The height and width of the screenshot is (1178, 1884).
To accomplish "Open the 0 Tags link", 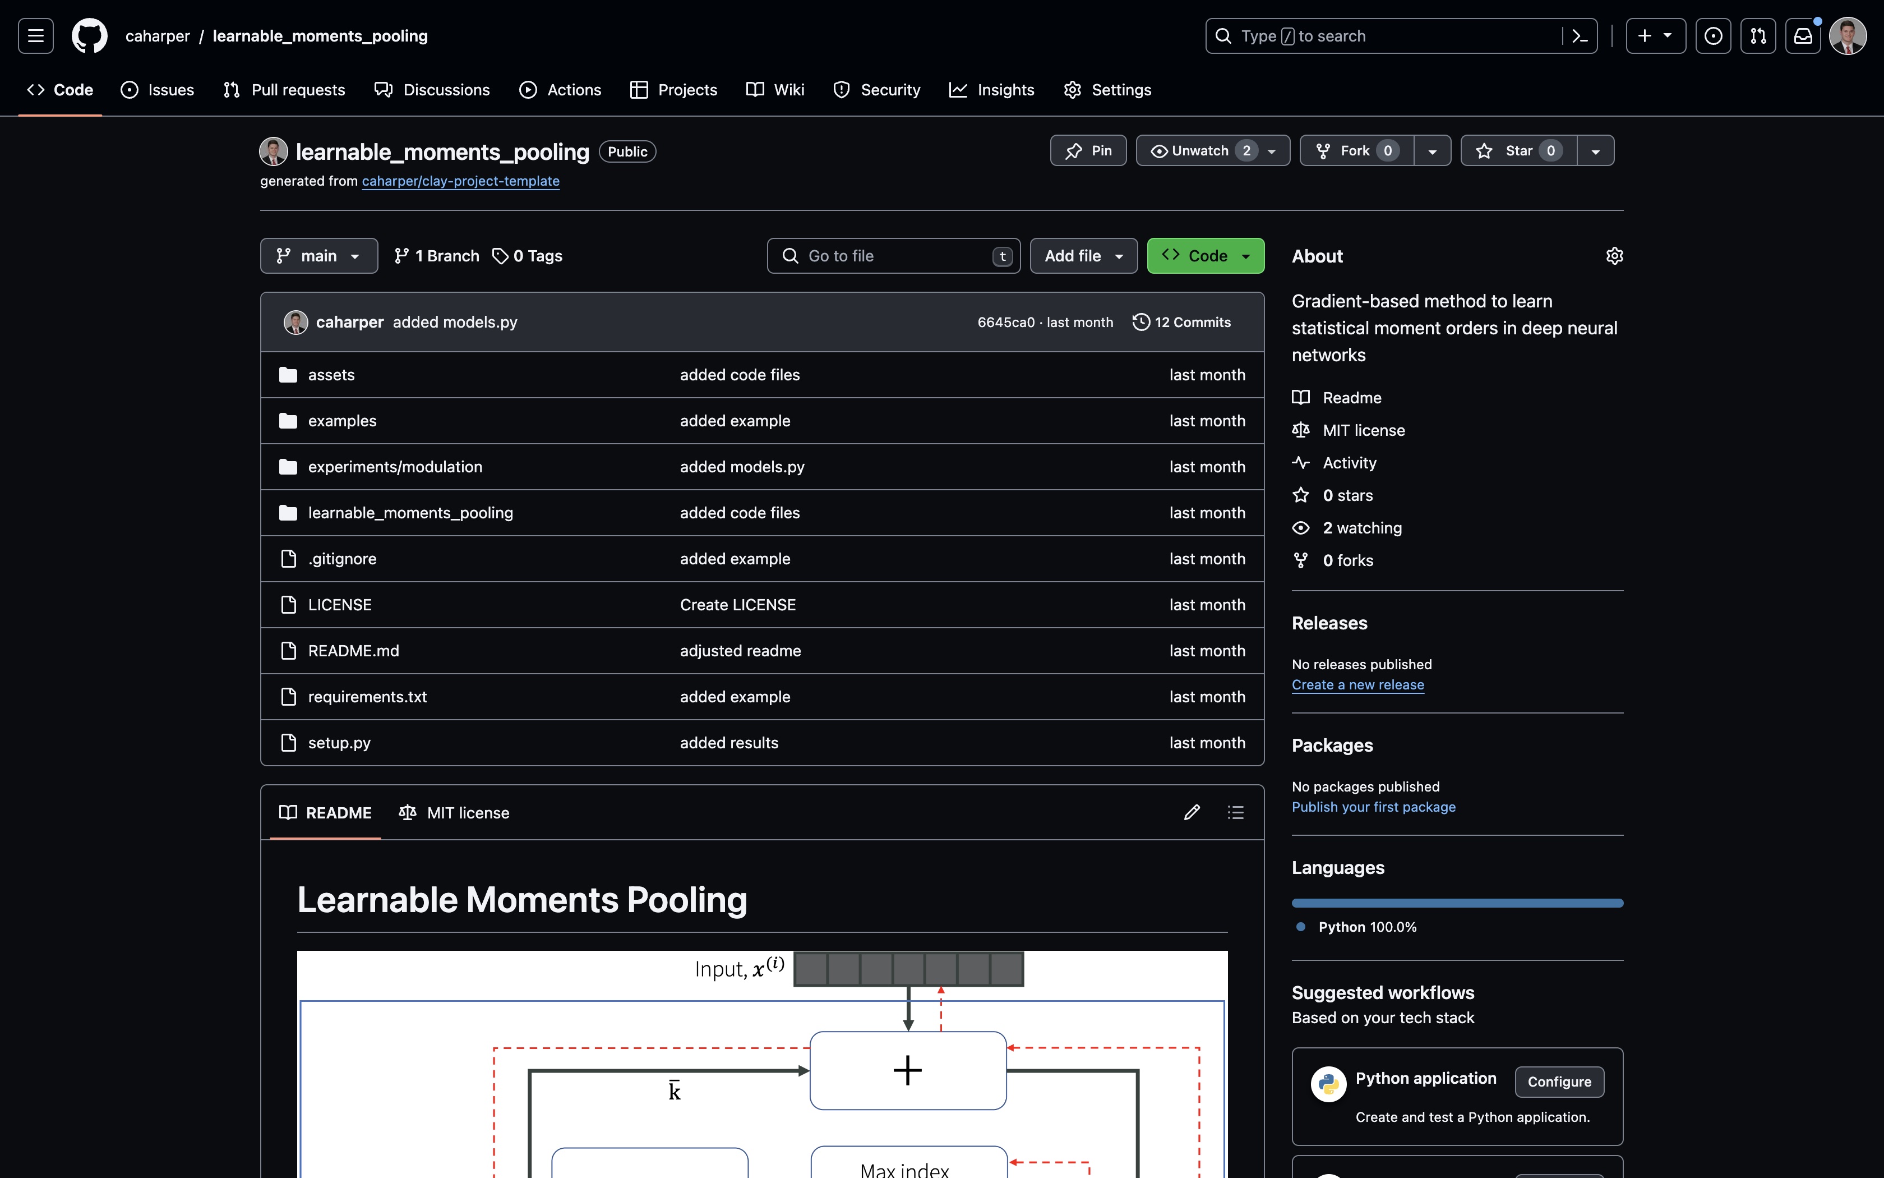I will point(528,256).
